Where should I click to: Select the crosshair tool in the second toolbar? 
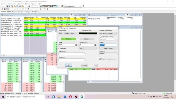pyautogui.click(x=15, y=9)
